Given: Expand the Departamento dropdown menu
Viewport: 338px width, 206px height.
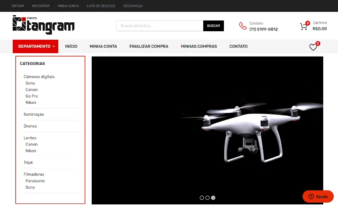Looking at the screenshot, I should click(35, 46).
